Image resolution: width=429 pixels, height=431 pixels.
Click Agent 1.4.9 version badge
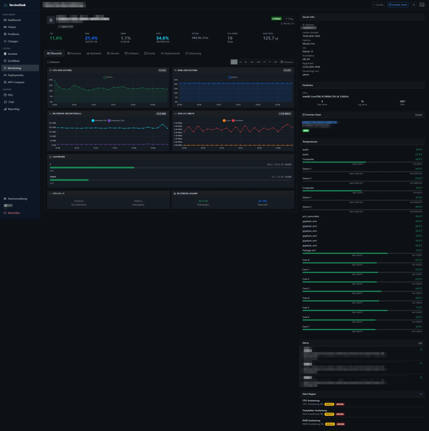(66, 27)
